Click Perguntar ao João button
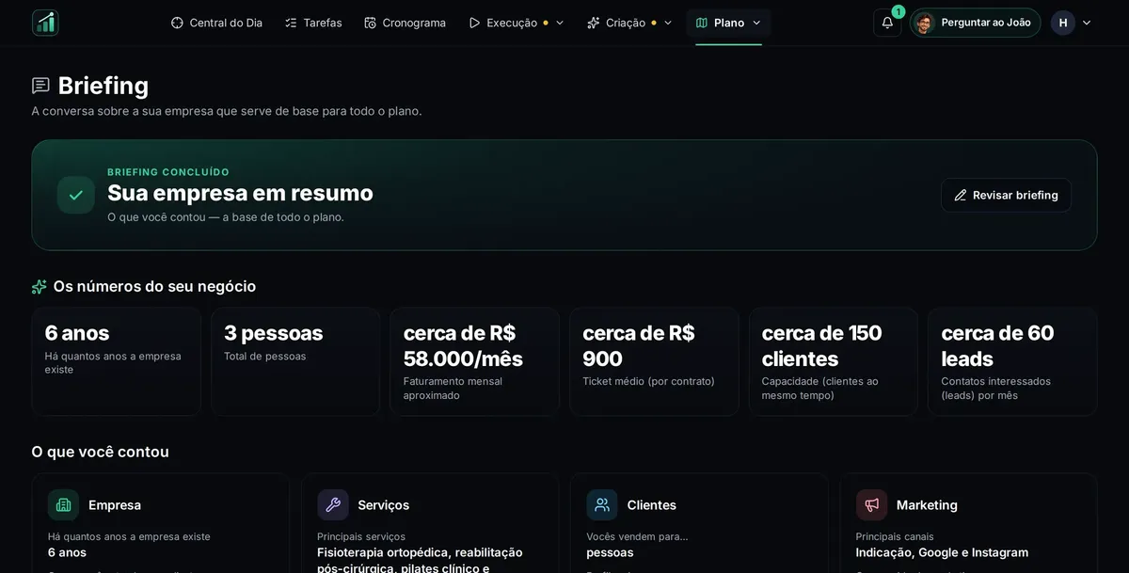The image size is (1129, 573). pos(976,23)
